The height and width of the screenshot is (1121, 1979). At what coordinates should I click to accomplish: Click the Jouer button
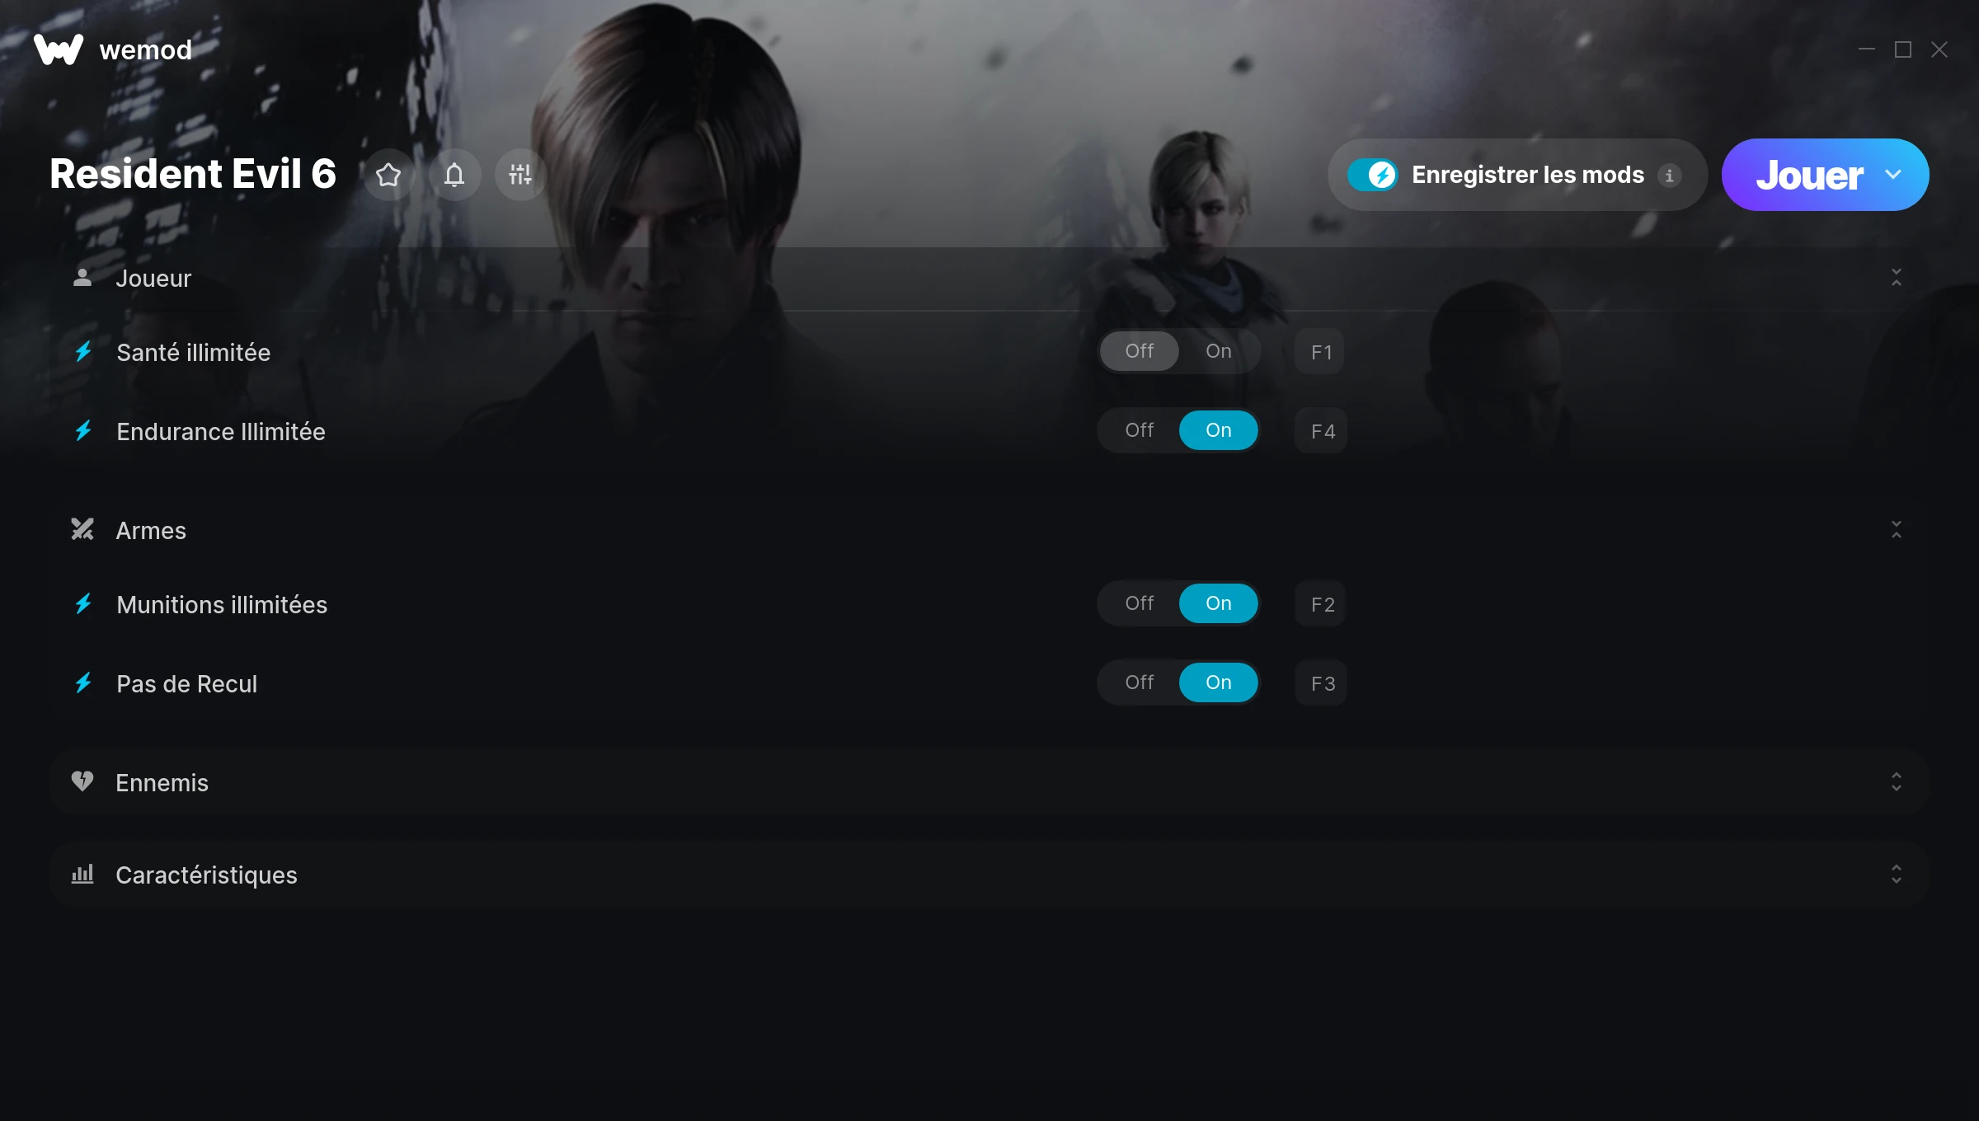point(1809,175)
